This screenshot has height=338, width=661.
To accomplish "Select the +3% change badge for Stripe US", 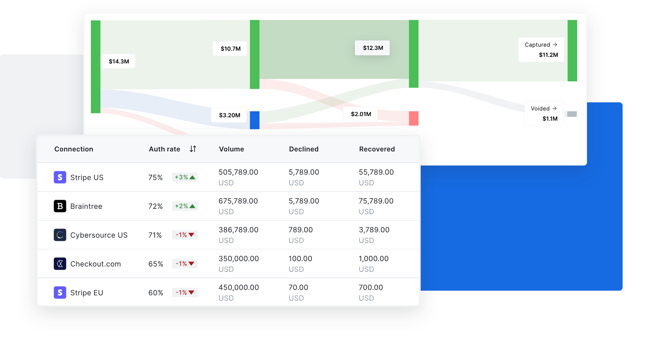I will (x=185, y=177).
